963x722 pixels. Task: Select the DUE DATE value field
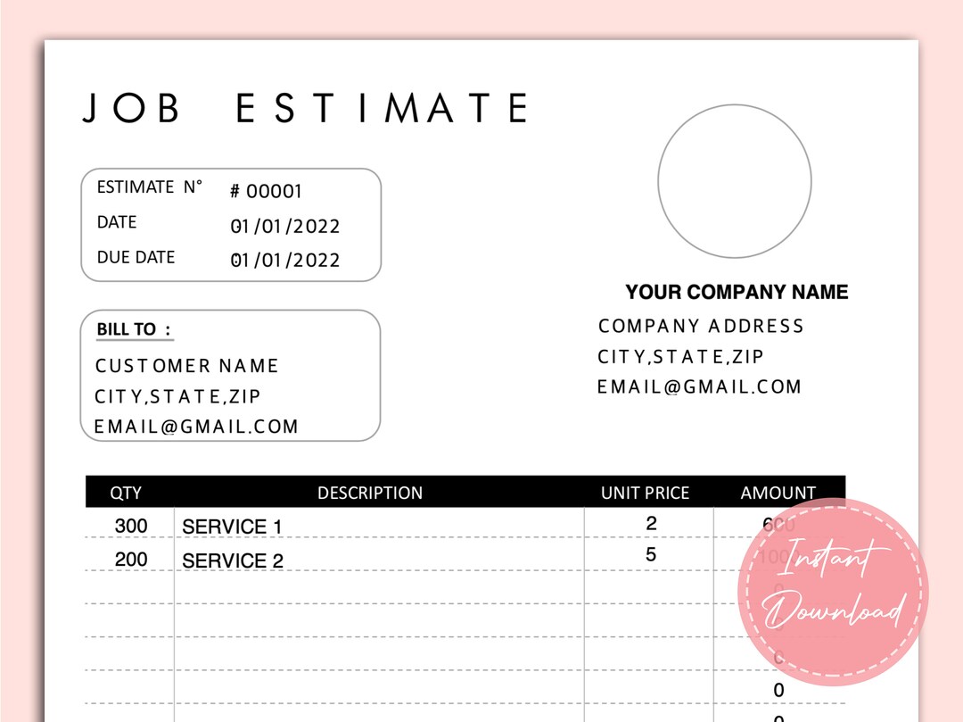coord(285,260)
